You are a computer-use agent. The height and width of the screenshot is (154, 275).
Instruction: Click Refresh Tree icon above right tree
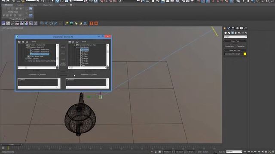point(77,42)
